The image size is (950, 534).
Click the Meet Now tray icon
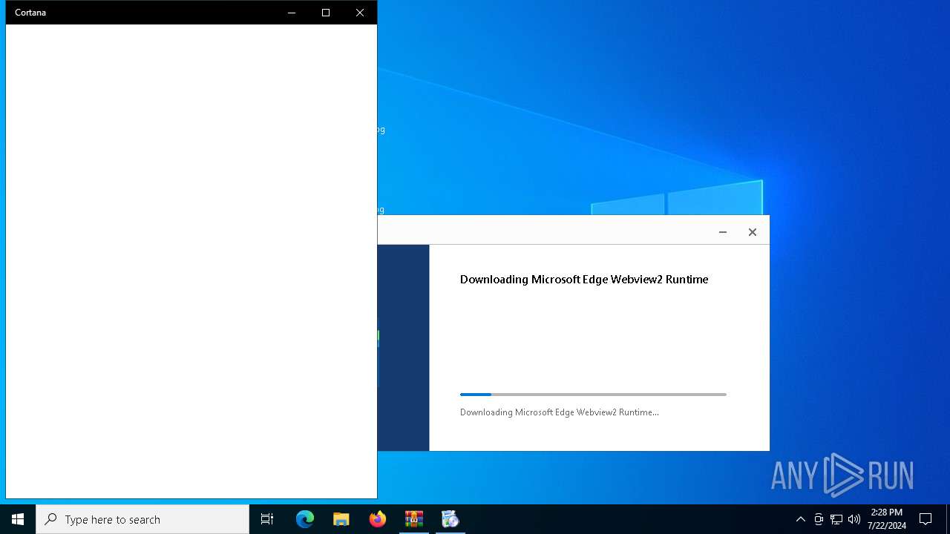819,519
